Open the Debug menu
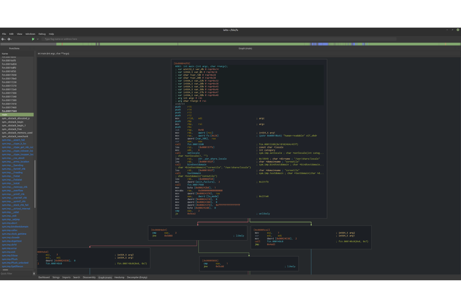This screenshot has height=308, width=461. tap(42, 34)
